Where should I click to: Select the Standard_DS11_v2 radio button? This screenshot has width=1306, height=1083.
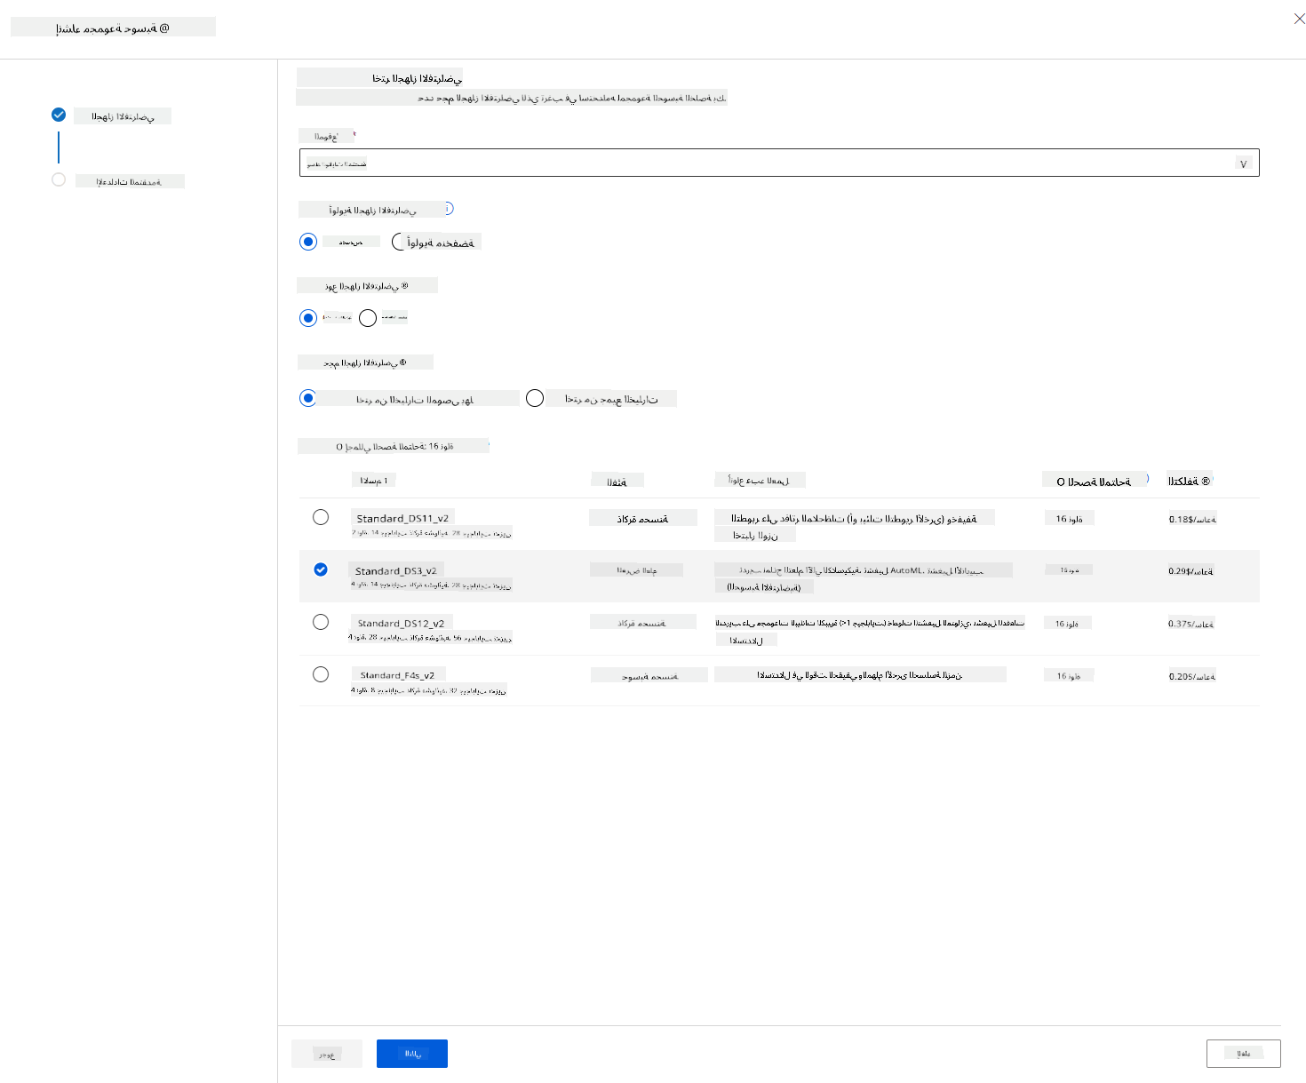[321, 517]
